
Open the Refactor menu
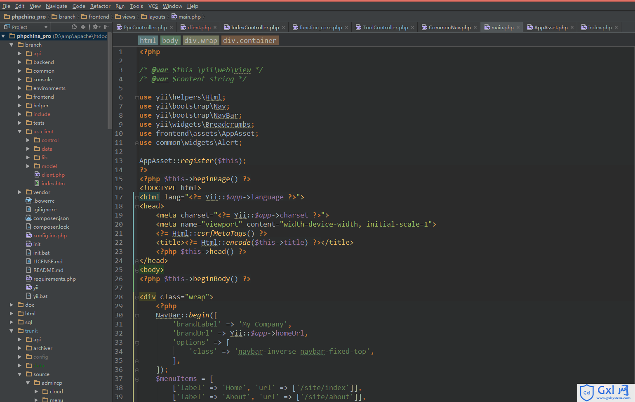(x=100, y=6)
